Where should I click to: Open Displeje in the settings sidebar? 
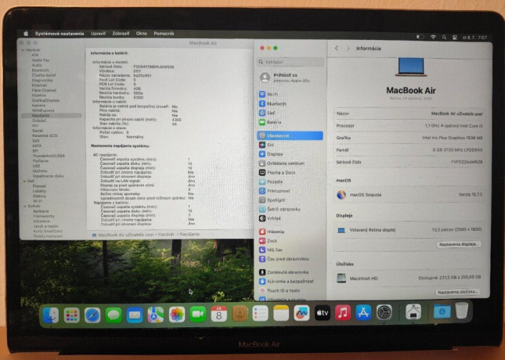coord(271,154)
